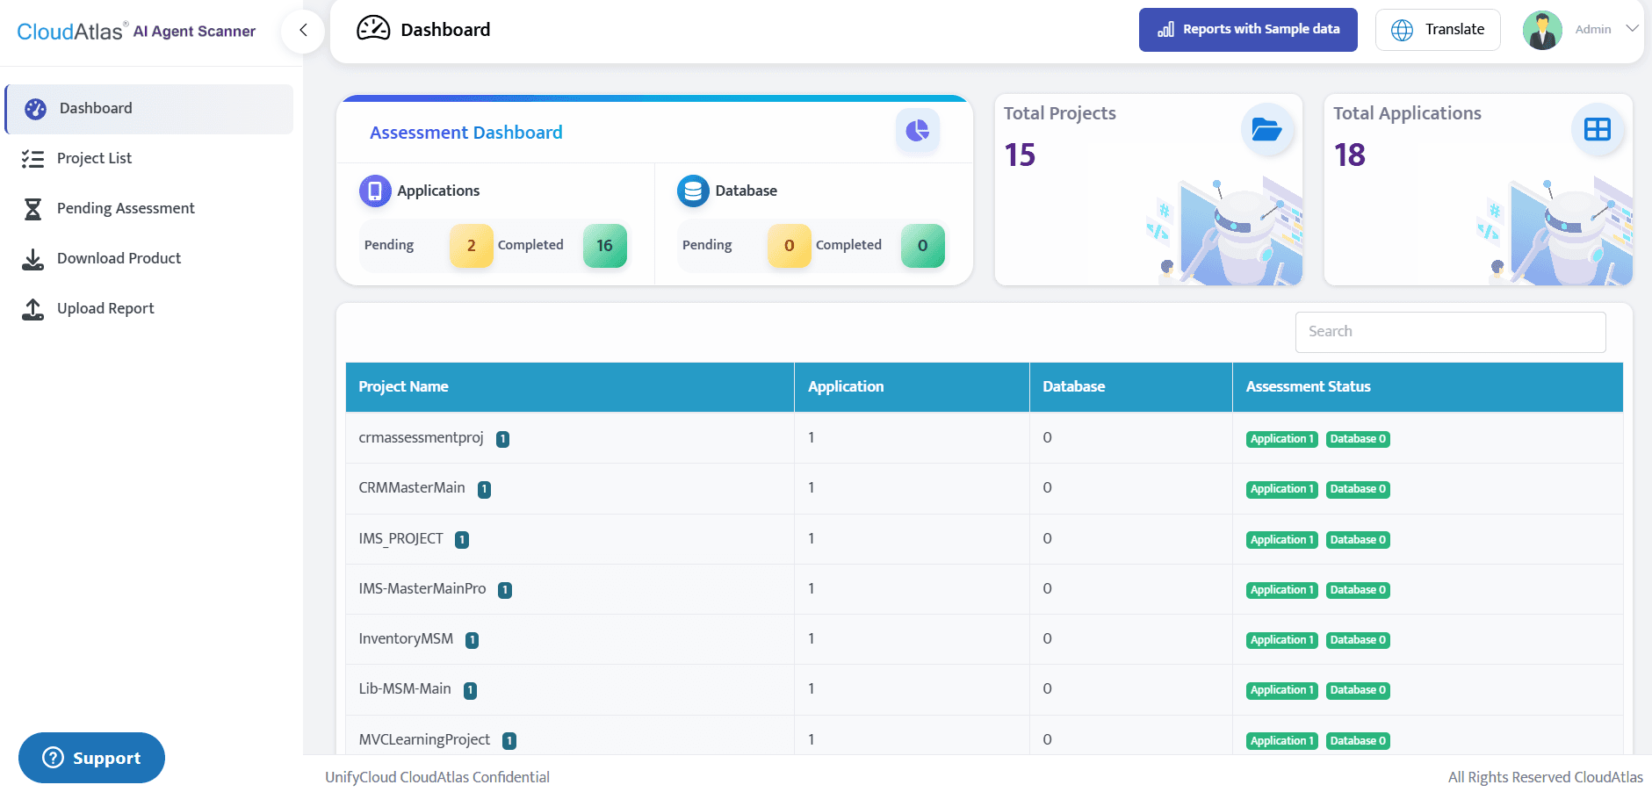Click the Total Projects folder icon

tap(1266, 130)
